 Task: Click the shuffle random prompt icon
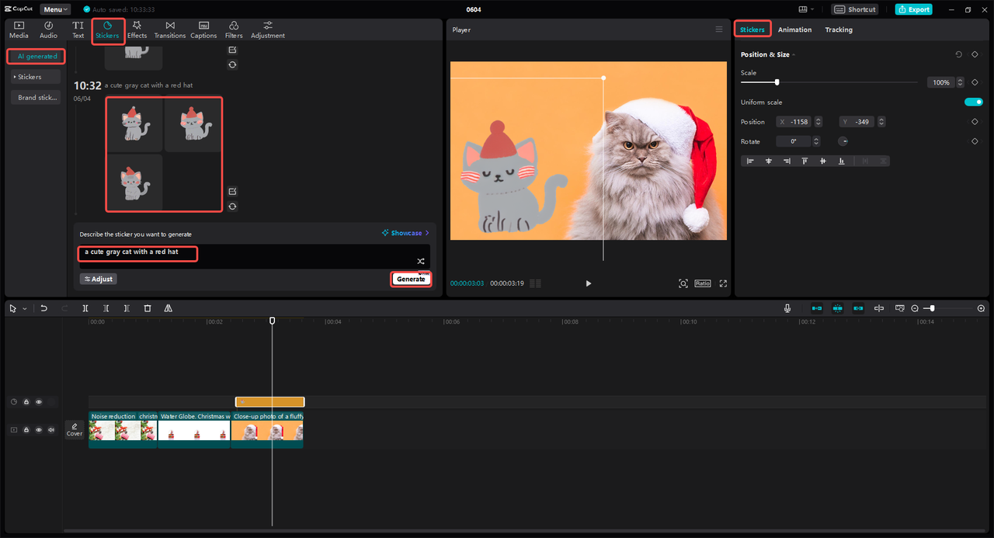coord(420,262)
